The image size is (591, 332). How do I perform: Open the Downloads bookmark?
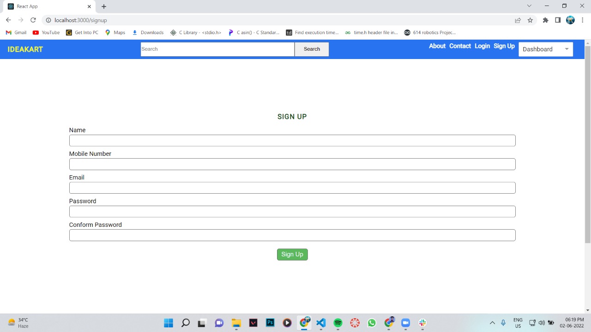tap(148, 32)
